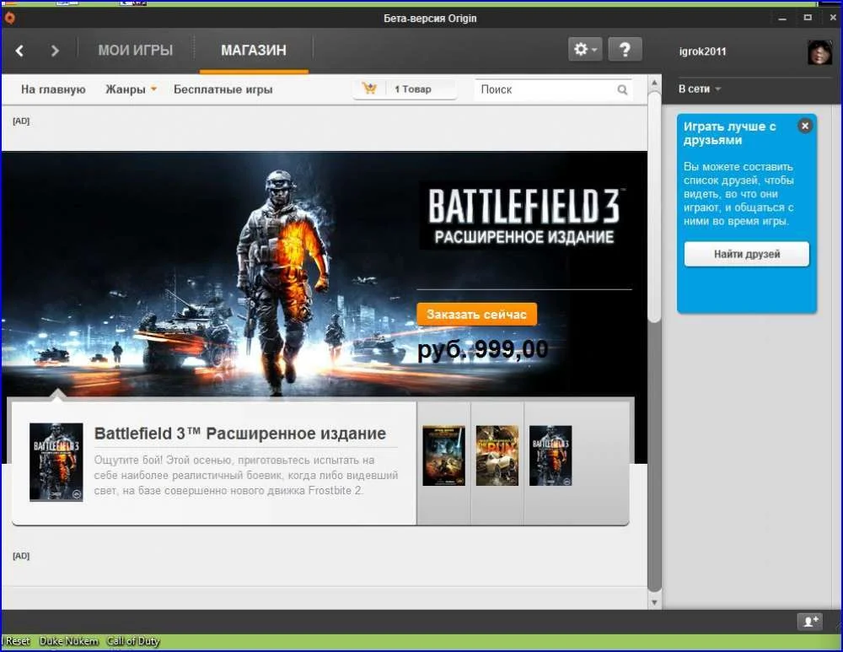The image size is (843, 652).
Task: Click the search magnifier icon
Action: coord(622,89)
